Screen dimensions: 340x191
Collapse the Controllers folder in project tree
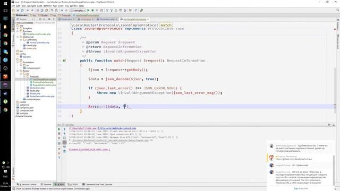(21, 40)
